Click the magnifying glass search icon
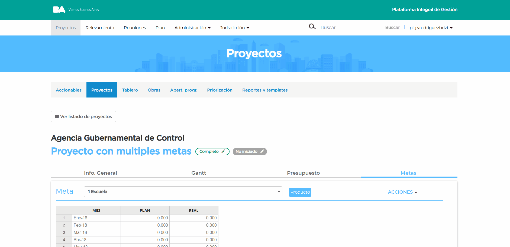 click(x=312, y=27)
